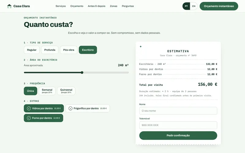Go to Antes & depois section
The height and width of the screenshot is (153, 245).
(96, 6)
